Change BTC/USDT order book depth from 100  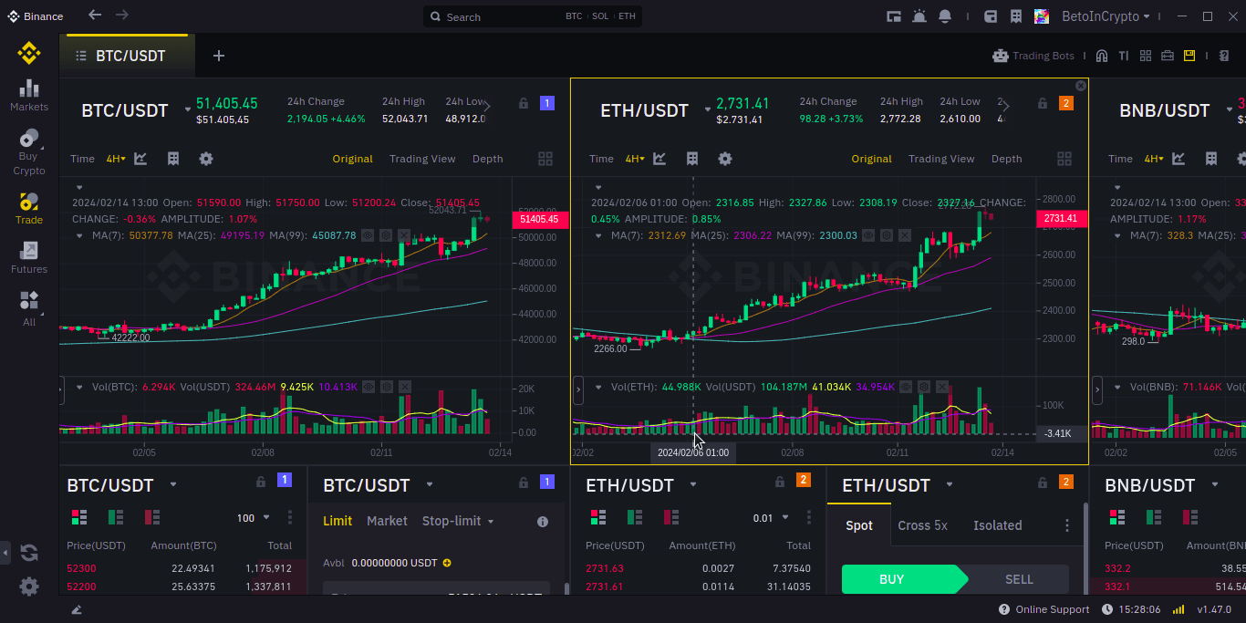[x=254, y=518]
